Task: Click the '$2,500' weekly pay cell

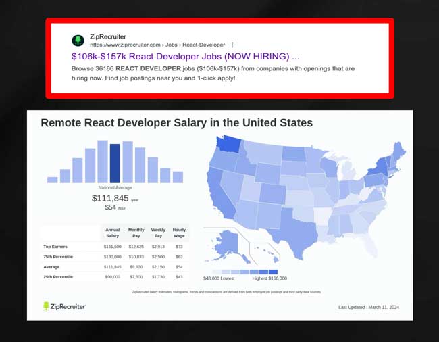Action: (x=158, y=257)
